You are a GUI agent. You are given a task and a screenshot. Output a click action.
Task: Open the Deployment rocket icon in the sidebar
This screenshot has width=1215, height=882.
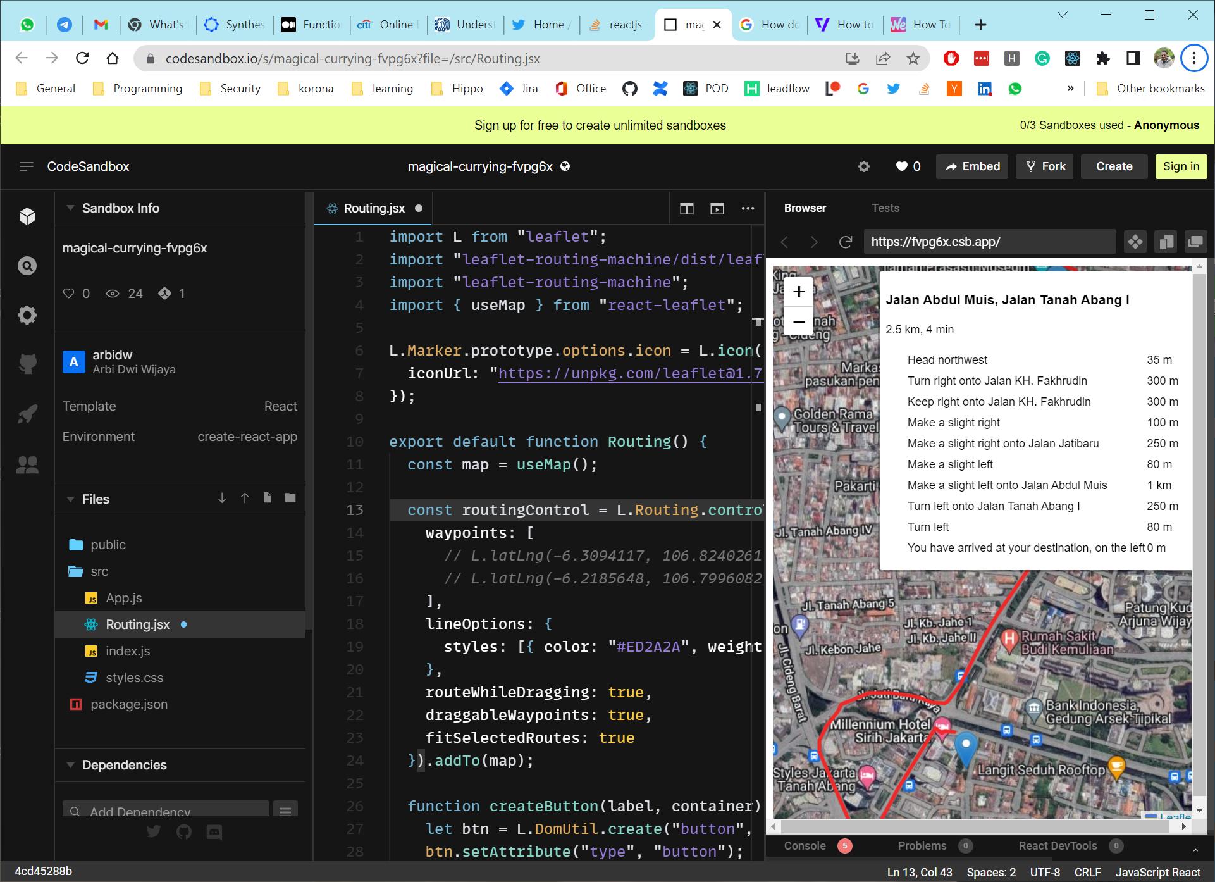(27, 414)
